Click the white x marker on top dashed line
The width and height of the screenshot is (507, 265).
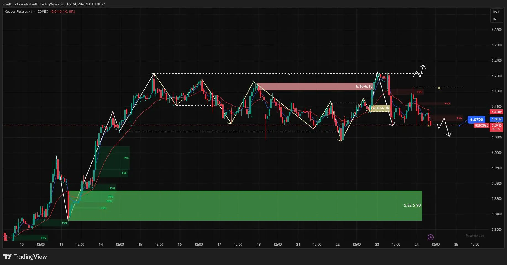(289, 74)
